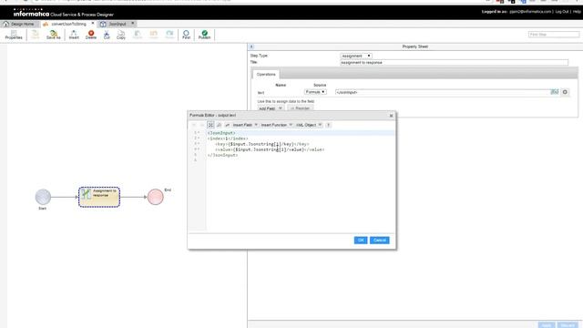Click OK in Formula Editor
This screenshot has width=583, height=328.
tap(361, 241)
